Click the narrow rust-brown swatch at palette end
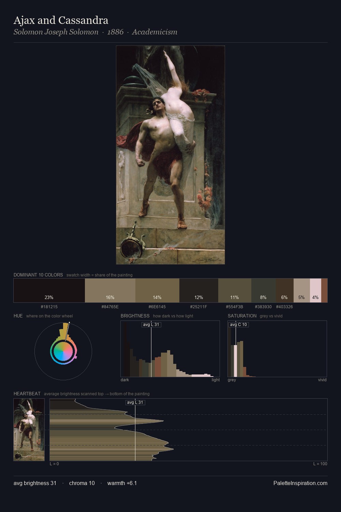341x512 pixels. pos(324,290)
